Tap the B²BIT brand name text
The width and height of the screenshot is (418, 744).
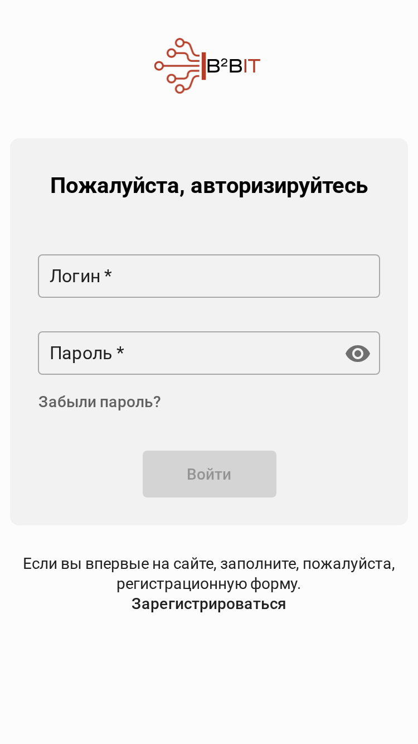click(234, 66)
